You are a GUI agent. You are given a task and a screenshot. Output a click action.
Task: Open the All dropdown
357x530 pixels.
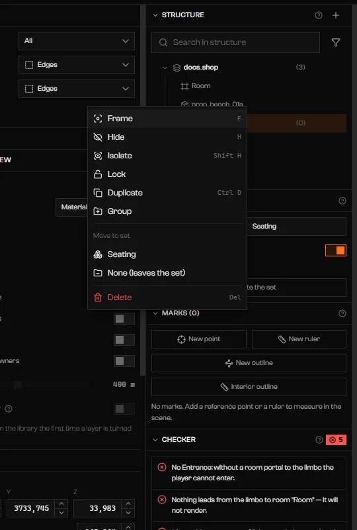coord(77,41)
